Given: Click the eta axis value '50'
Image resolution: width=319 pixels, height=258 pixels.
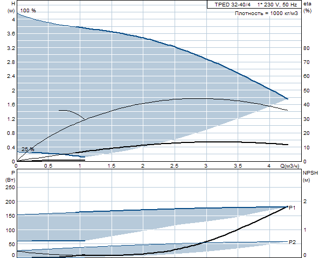Looking at the screenshot, I should coord(307,90).
